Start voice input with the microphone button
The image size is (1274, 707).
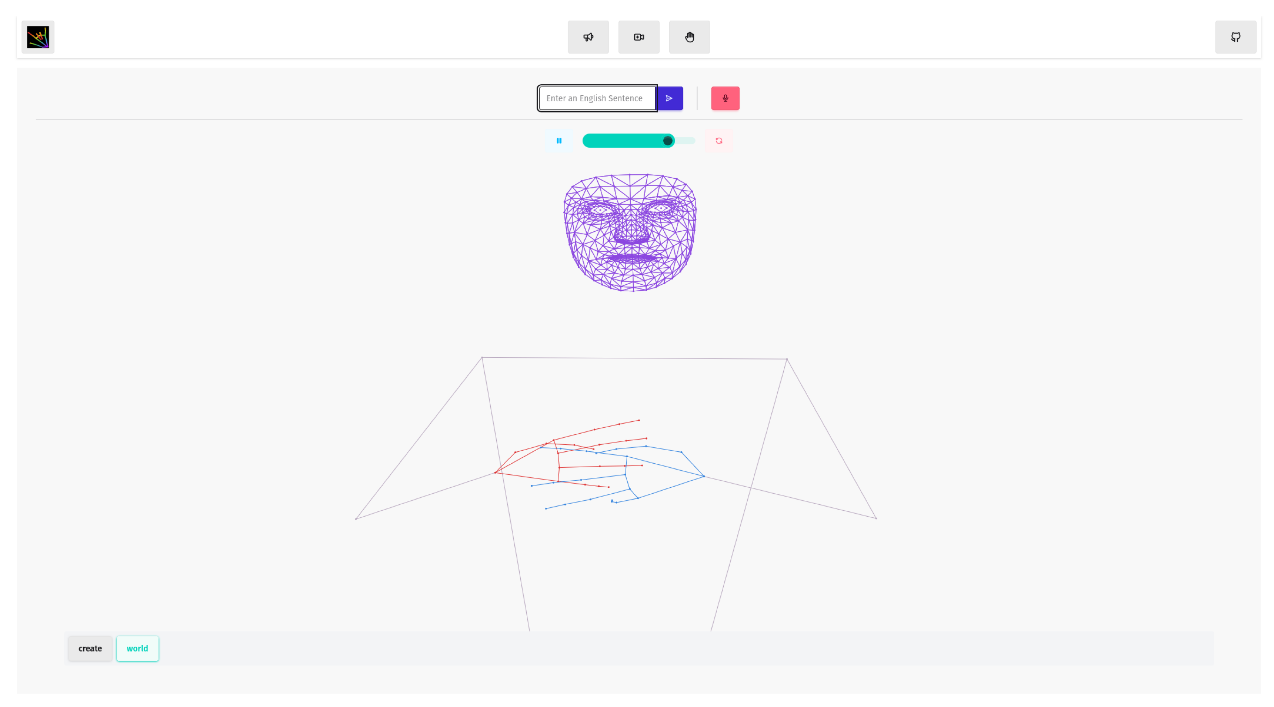click(725, 99)
